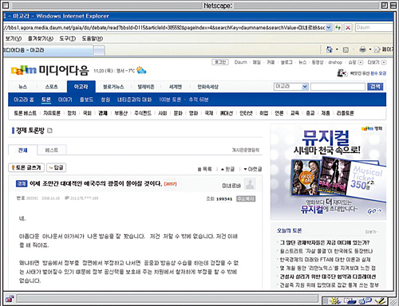Select the 전체 board tab
399x306 pixels.
23,151
